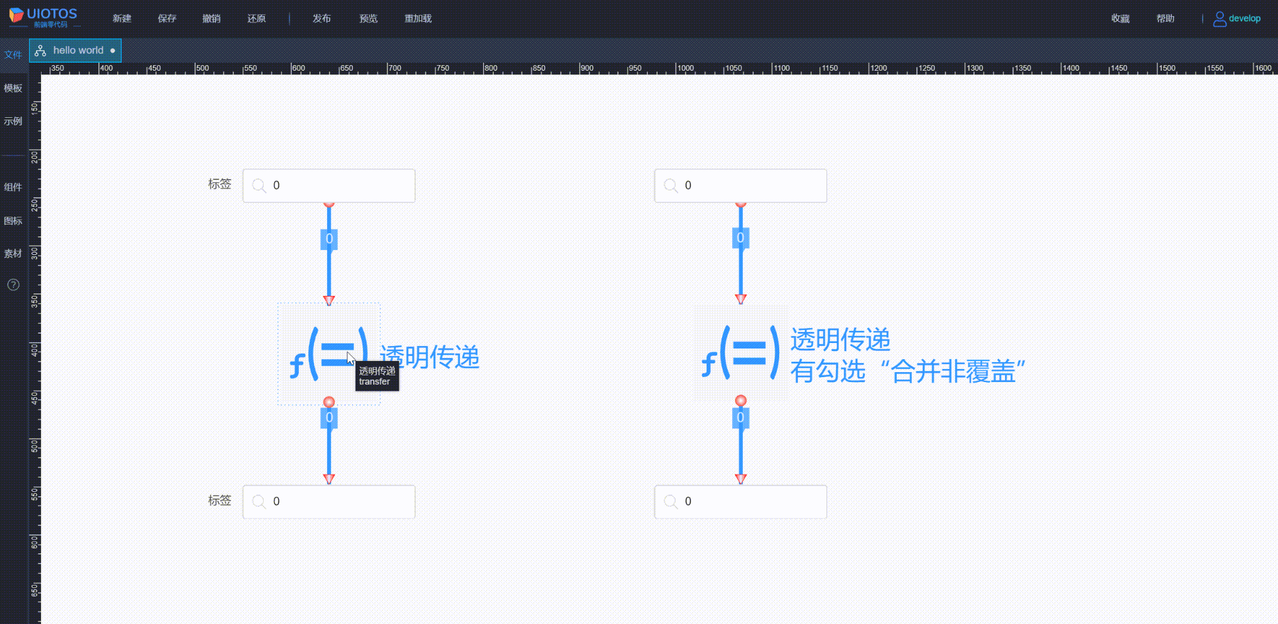Click the arrowhead entering the left function node

(x=329, y=300)
